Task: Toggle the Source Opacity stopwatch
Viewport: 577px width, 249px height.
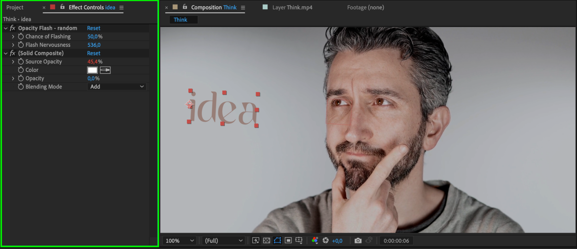Action: point(21,62)
